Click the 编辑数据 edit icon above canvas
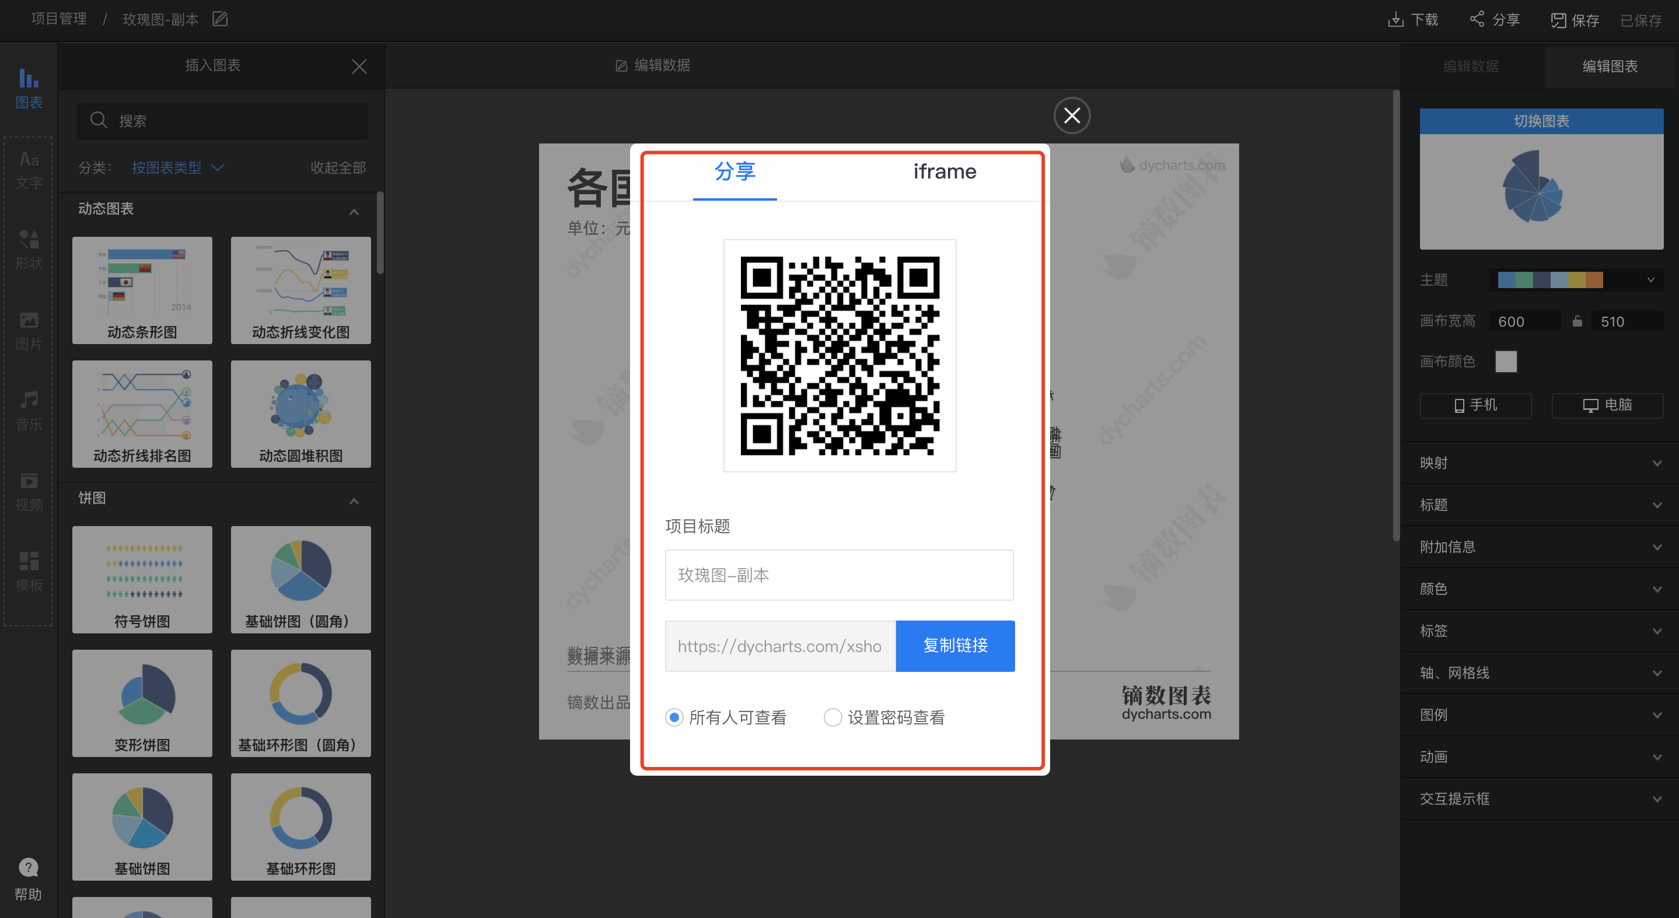The image size is (1679, 918). pyautogui.click(x=621, y=66)
